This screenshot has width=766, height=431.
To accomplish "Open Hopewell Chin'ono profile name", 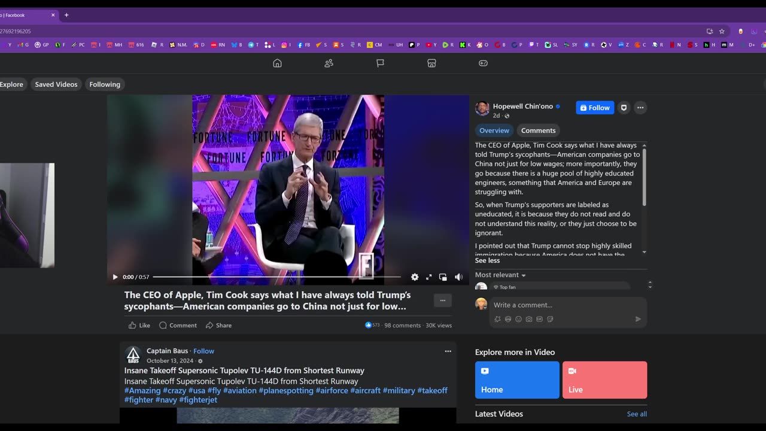I will pyautogui.click(x=522, y=107).
